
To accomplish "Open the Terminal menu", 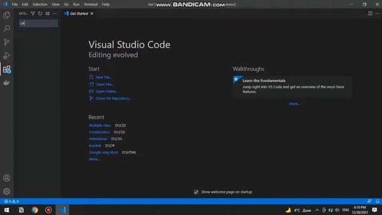I will point(91,4).
